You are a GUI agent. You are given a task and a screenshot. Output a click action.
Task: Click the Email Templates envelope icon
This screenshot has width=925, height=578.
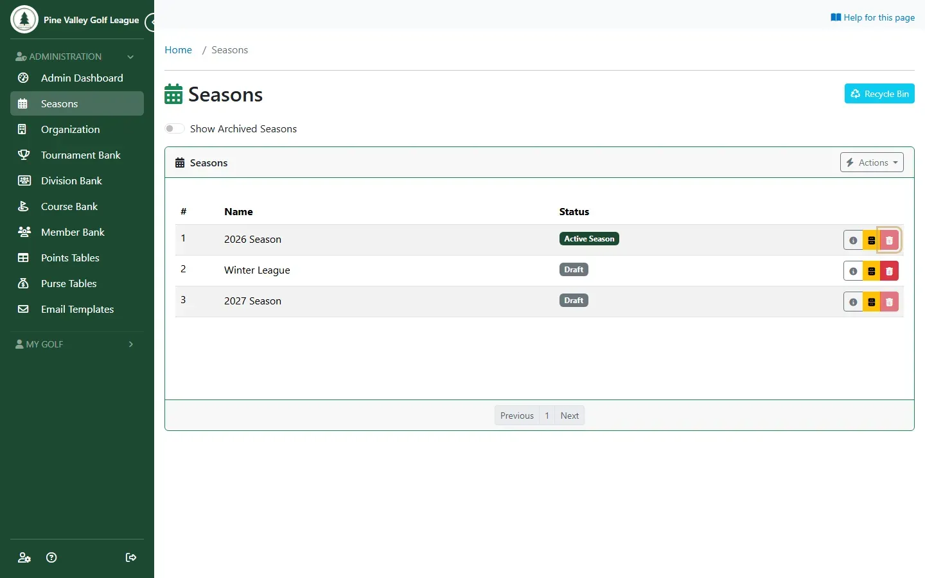point(23,309)
